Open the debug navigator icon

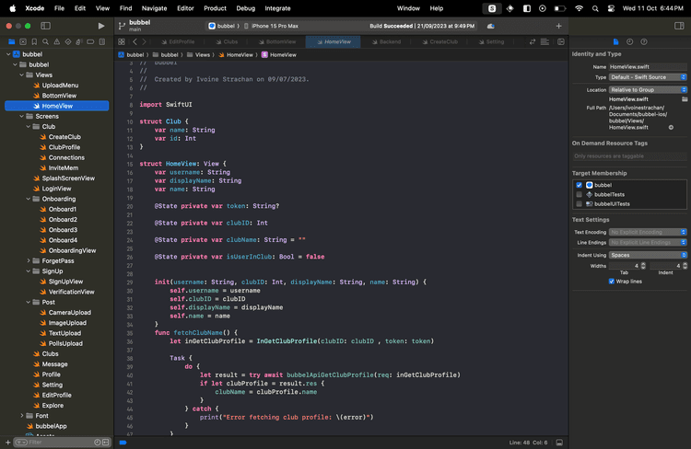tap(79, 41)
